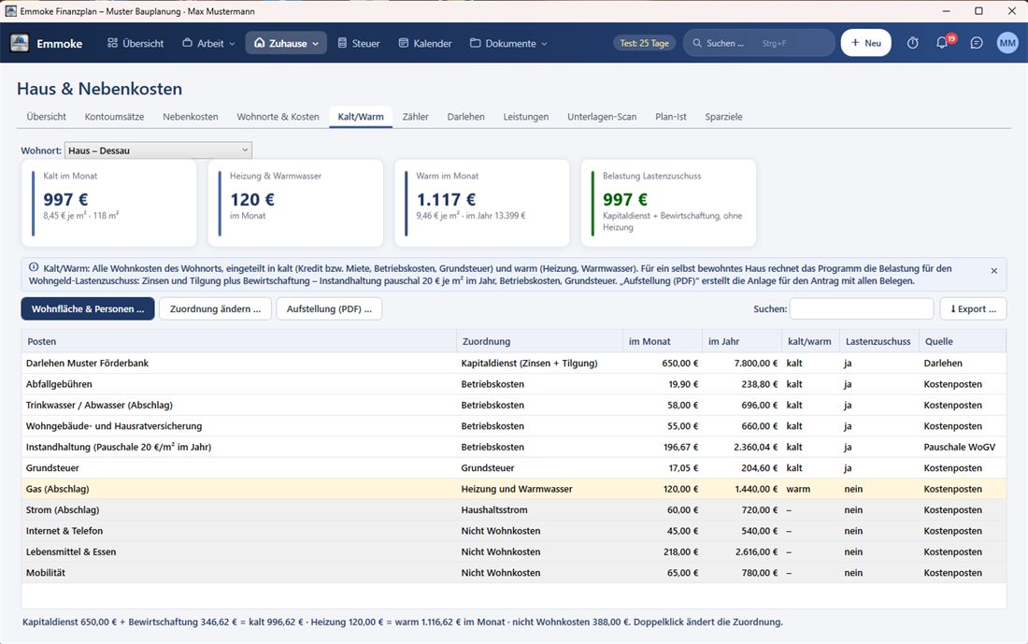Click the Wohnfläche & Personen button
Image resolution: width=1028 pixels, height=644 pixels.
pyautogui.click(x=88, y=308)
